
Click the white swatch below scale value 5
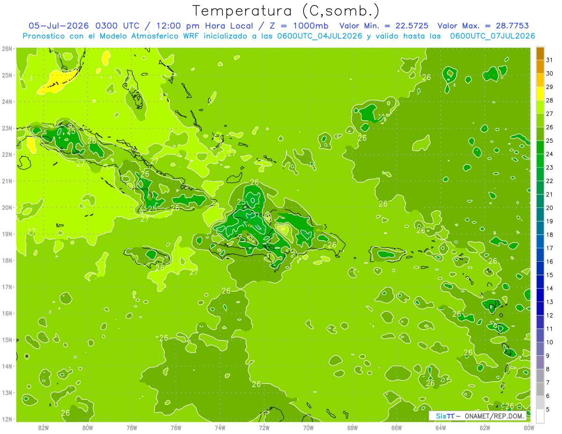coord(540,416)
